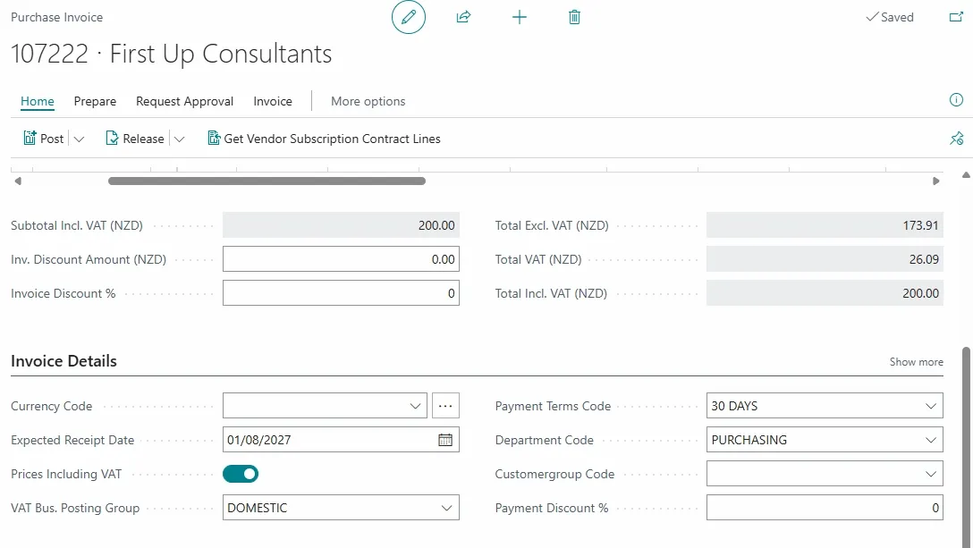Collapse the Invoice Details section heading
Screen dimensions: 973x548
[x=63, y=361]
